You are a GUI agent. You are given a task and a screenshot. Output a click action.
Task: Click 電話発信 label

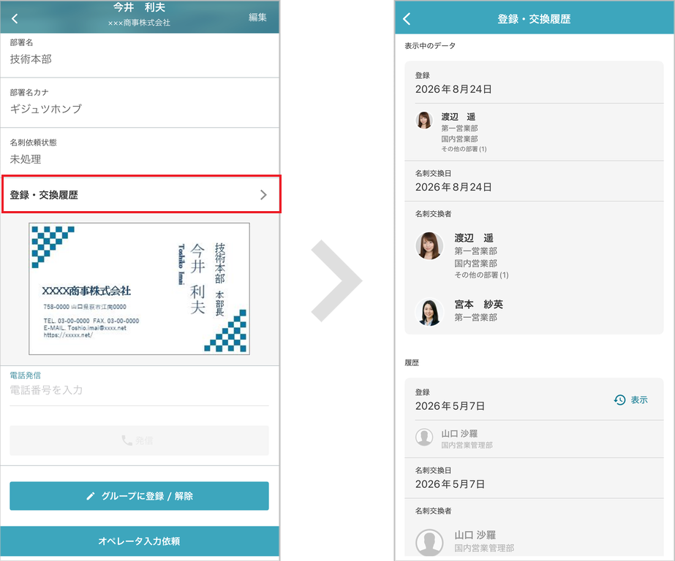[26, 375]
